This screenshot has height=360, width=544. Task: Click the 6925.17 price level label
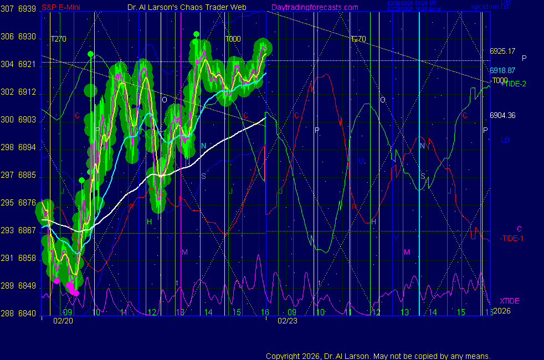[502, 51]
